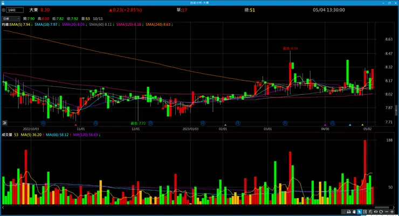This screenshot has width=399, height=216.
Task: Click the SMA(20) 8.03 label
Action: point(74,25)
